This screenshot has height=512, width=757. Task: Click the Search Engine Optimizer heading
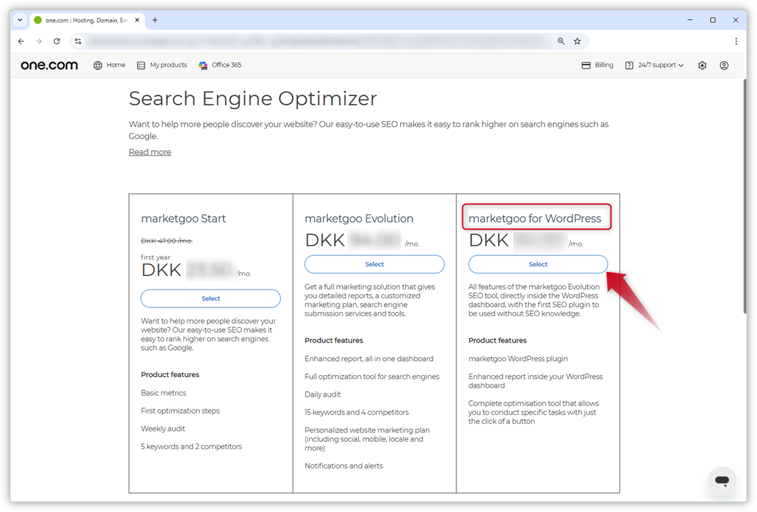pos(252,99)
